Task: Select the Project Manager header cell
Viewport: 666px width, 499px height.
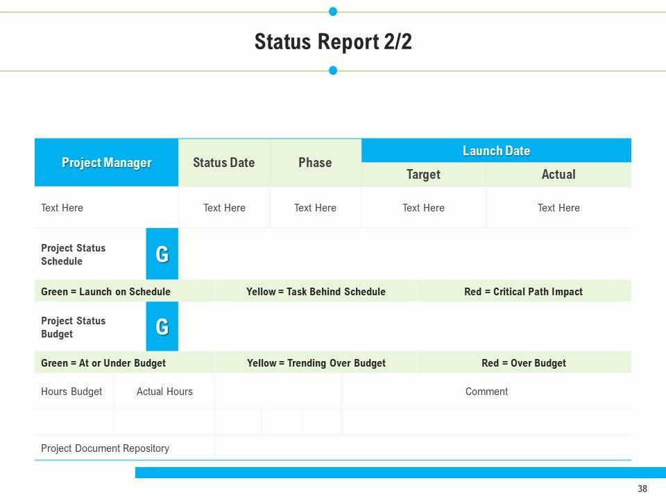Action: tap(106, 163)
